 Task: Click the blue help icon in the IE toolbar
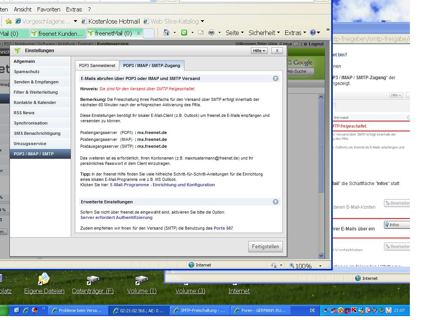313,33
